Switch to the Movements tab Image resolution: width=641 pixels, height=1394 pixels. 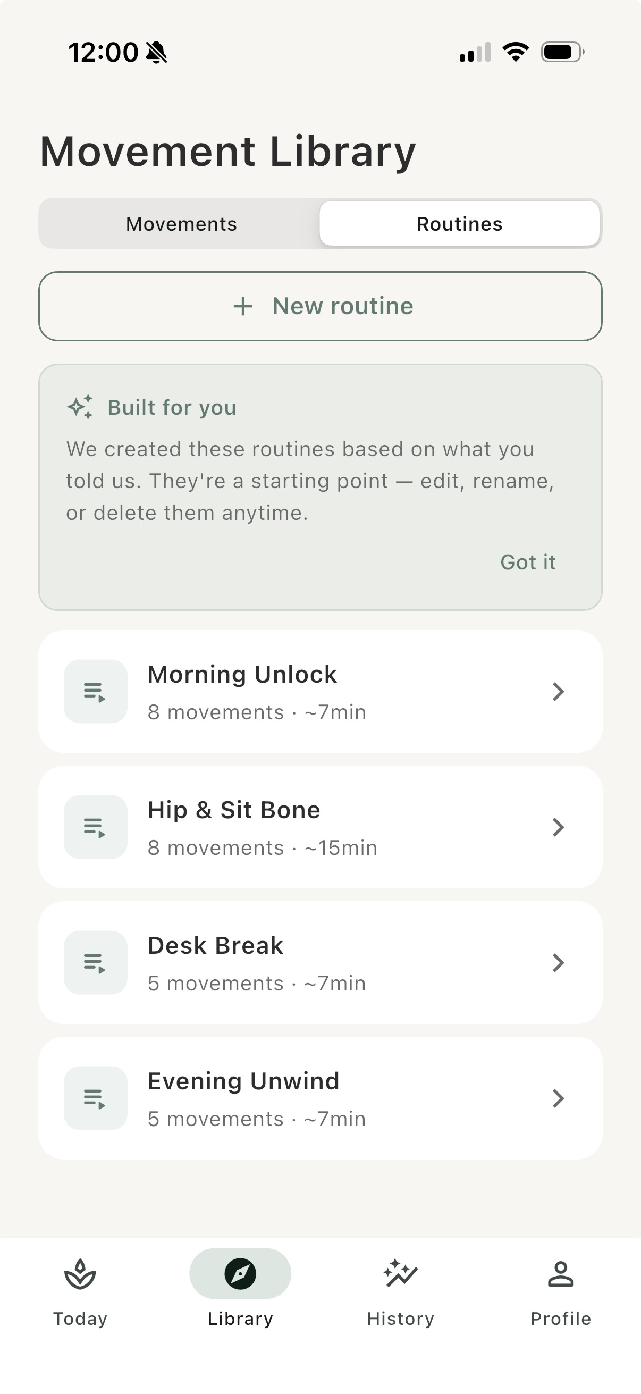coord(181,223)
